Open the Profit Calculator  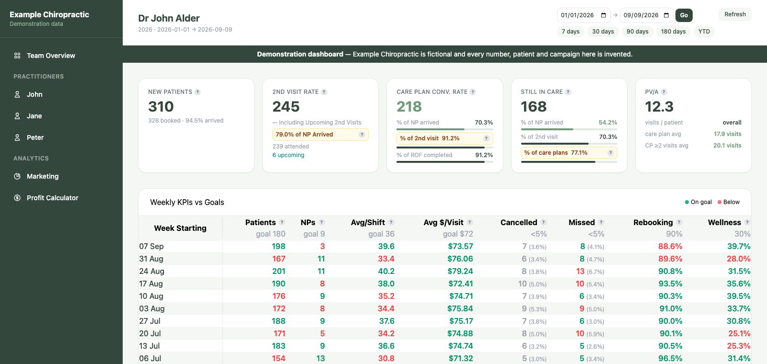point(61,198)
